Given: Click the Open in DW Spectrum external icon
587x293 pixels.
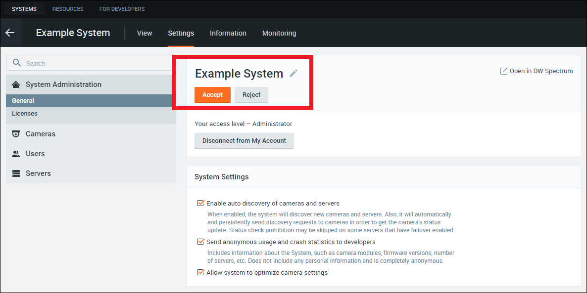Looking at the screenshot, I should pos(504,71).
